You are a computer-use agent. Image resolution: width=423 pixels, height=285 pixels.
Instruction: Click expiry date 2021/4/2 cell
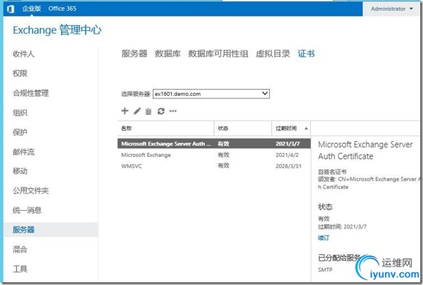coord(287,155)
